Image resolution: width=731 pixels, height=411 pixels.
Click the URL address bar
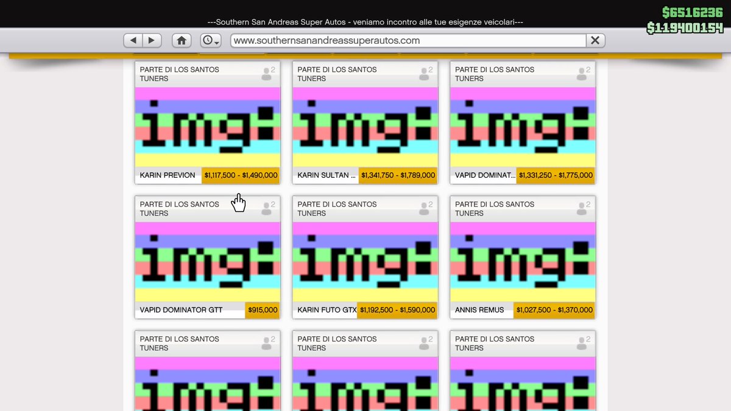click(x=408, y=40)
